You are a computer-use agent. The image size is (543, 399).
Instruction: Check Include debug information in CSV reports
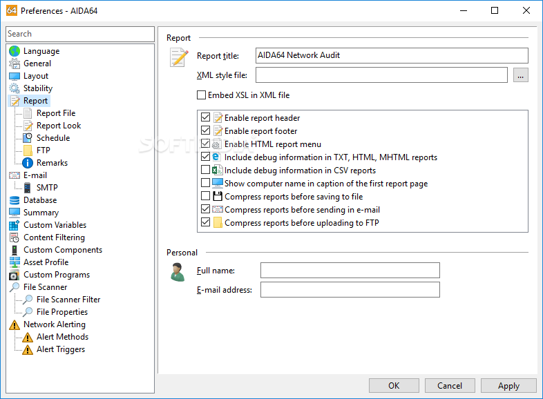coord(205,170)
